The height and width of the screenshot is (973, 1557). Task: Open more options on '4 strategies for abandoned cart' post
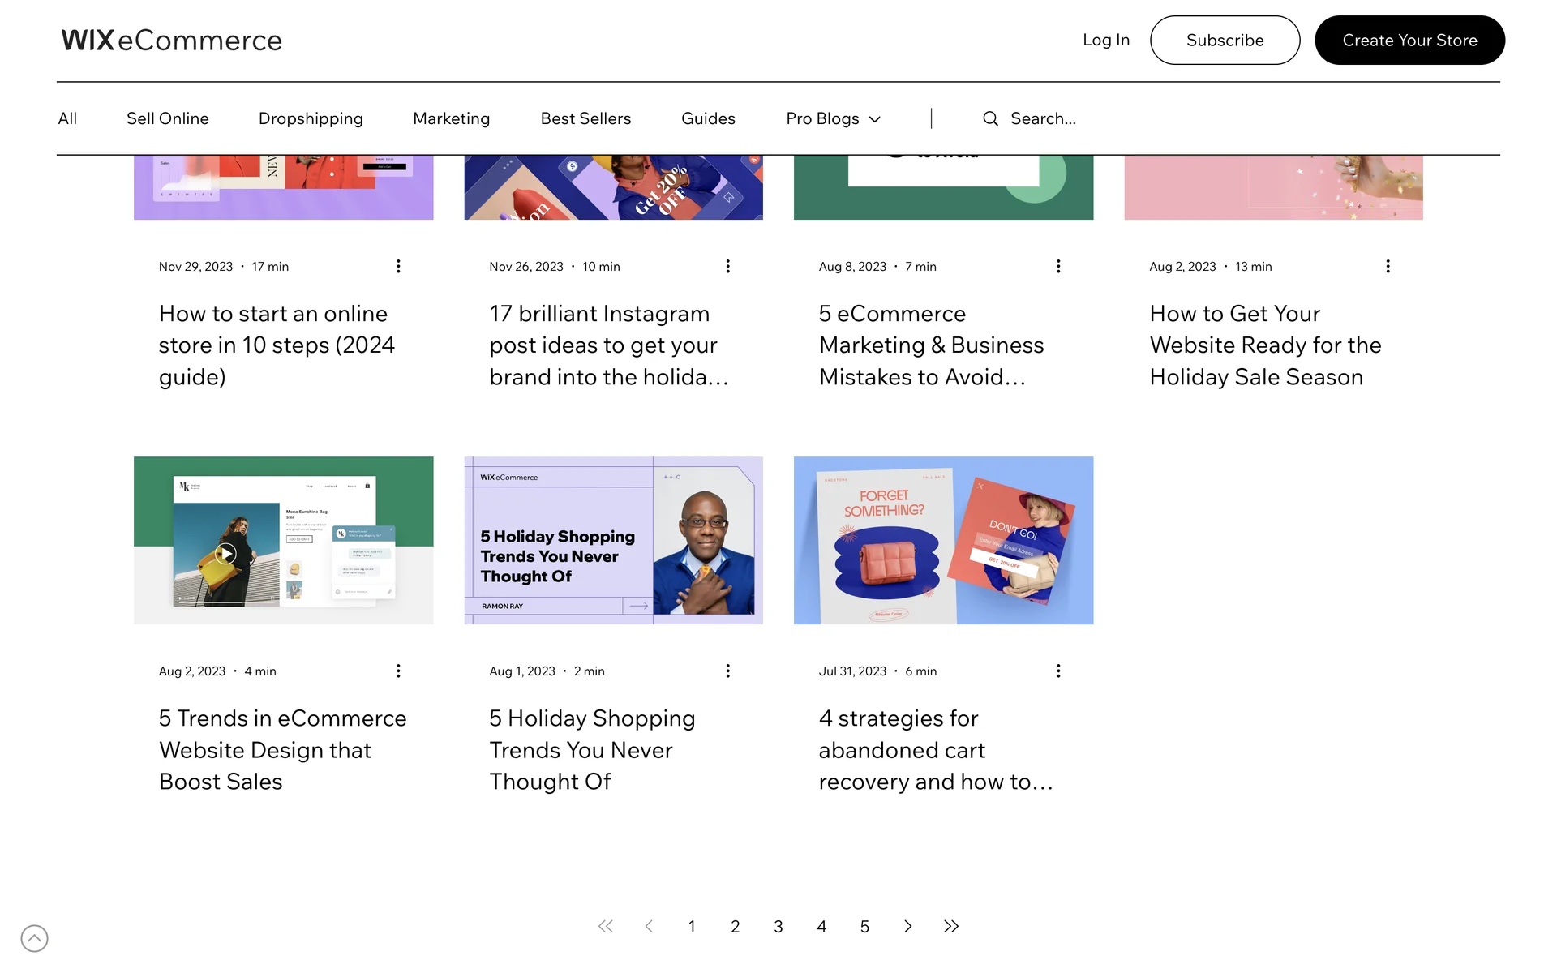tap(1058, 671)
